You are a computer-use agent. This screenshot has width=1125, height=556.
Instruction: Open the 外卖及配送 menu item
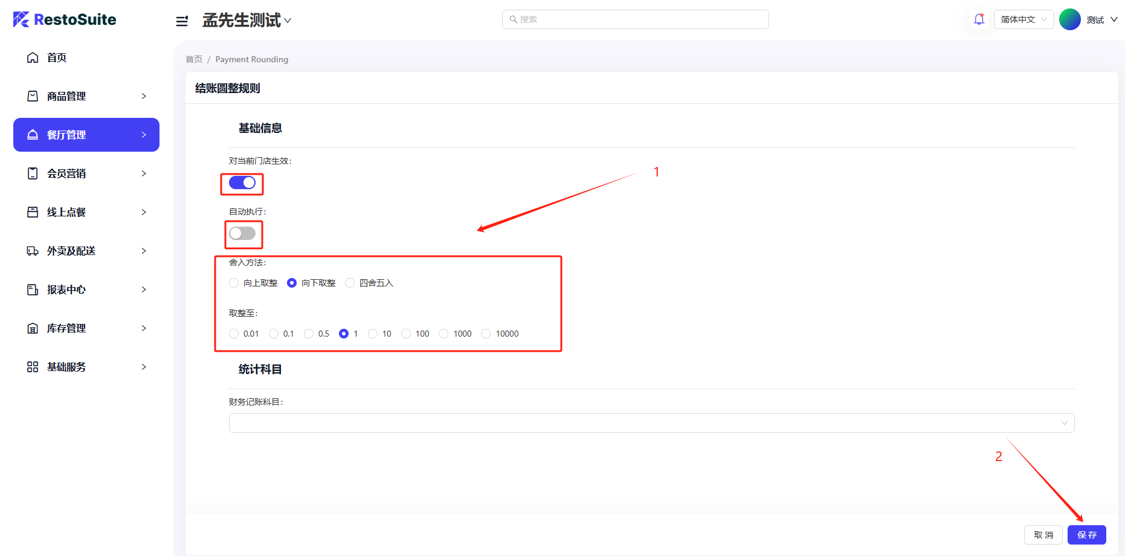pyautogui.click(x=86, y=251)
